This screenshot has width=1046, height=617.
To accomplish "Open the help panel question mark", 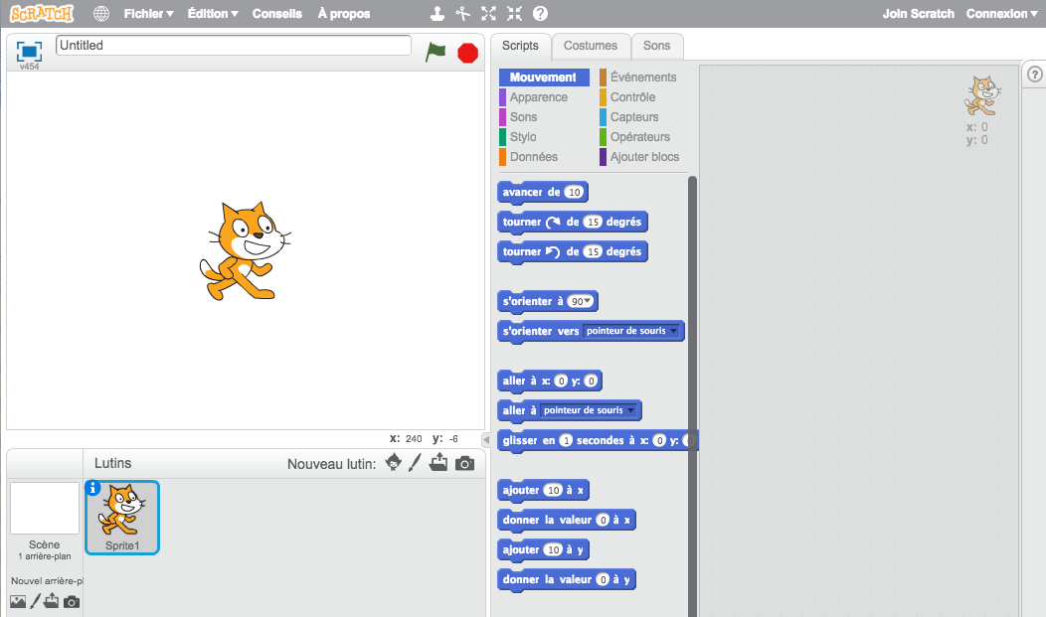I will click(1035, 74).
